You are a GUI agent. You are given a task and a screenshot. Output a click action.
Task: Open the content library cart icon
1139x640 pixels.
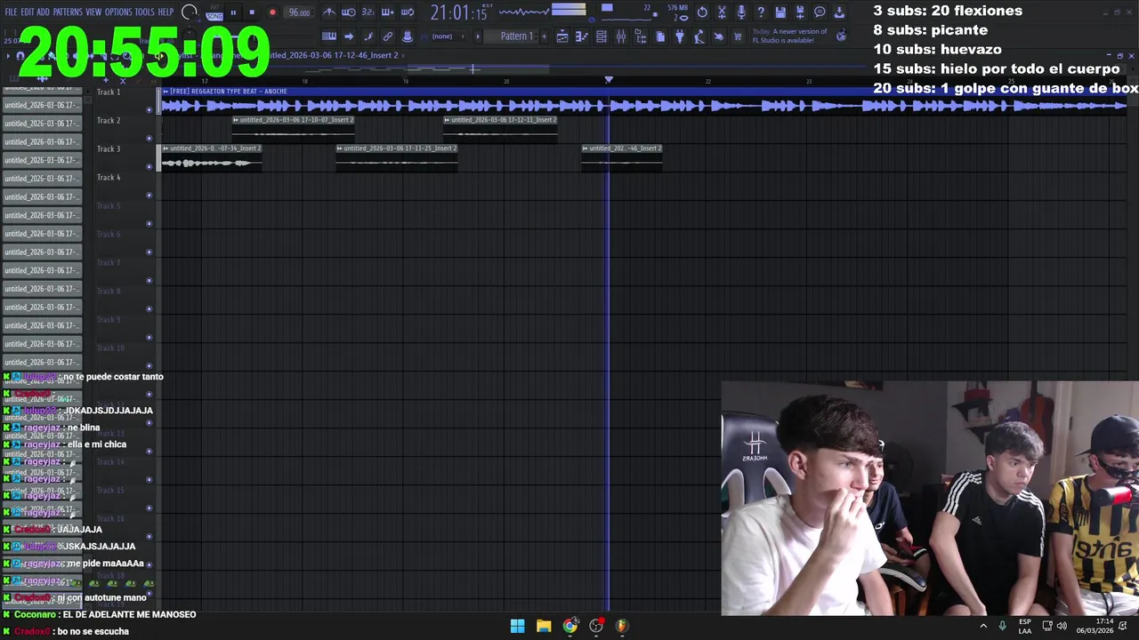coord(738,36)
